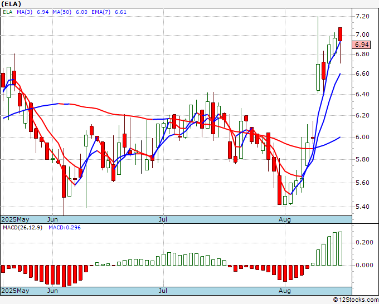Click the 2025May label on price chart axis
This screenshot has width=379, height=304.
16,219
